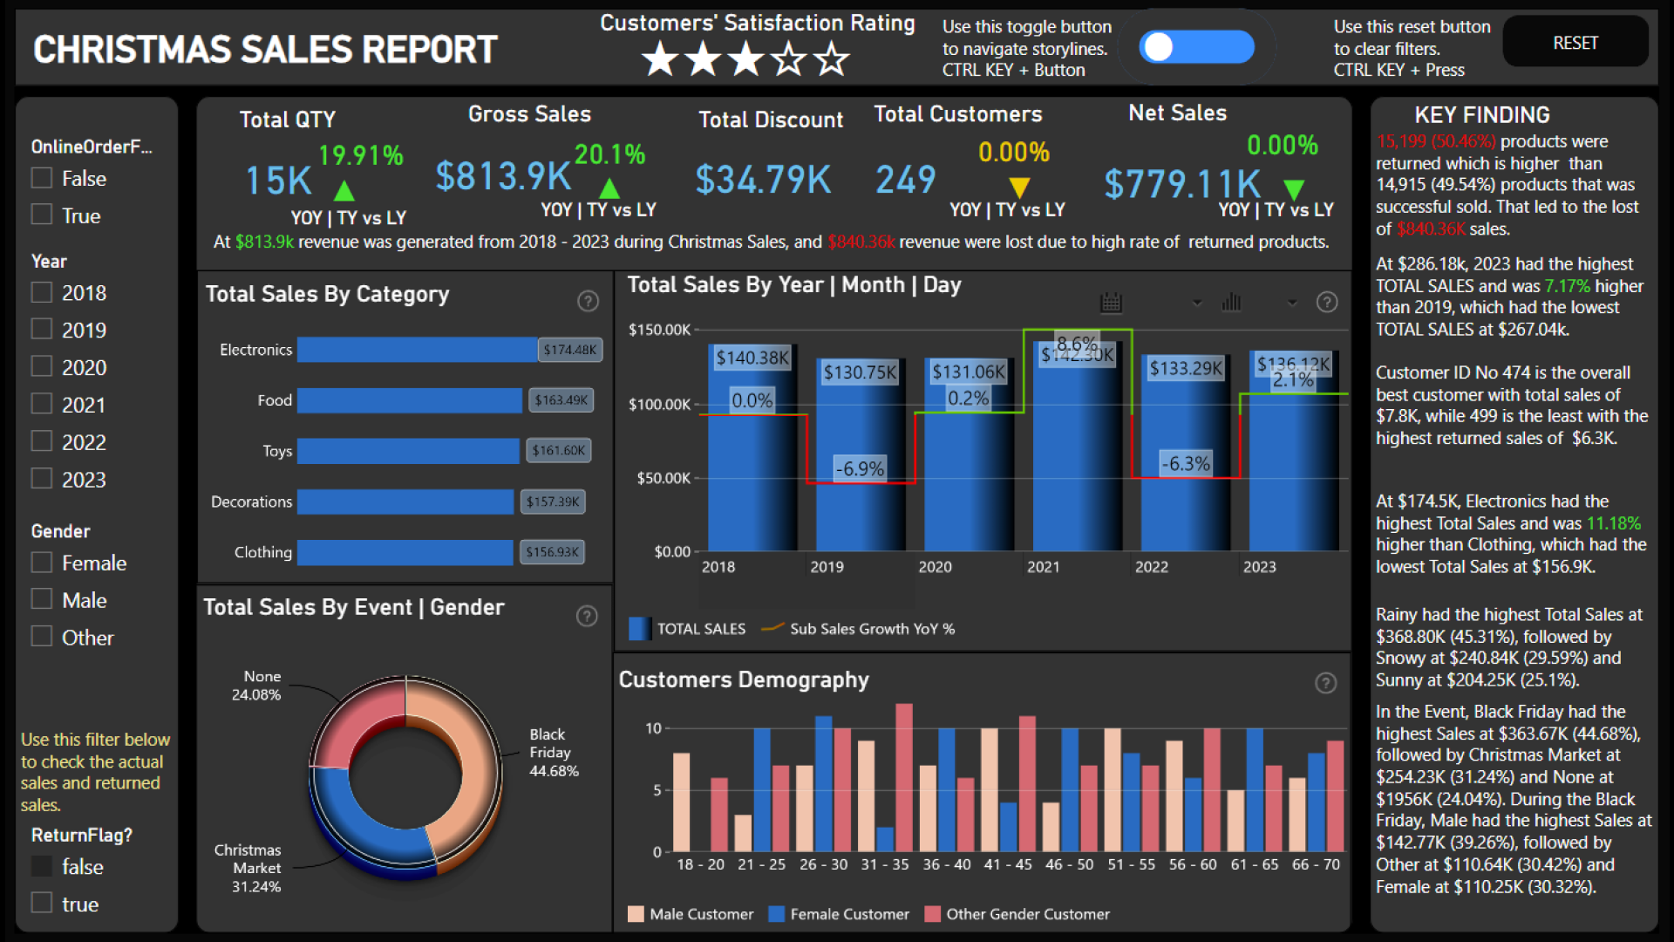Click the 20.1% Gross Sales growth value
Screen dimensions: 1674x942
[609, 154]
